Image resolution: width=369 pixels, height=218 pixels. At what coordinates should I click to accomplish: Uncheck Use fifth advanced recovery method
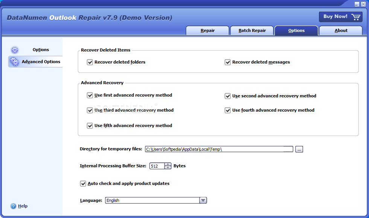click(90, 125)
